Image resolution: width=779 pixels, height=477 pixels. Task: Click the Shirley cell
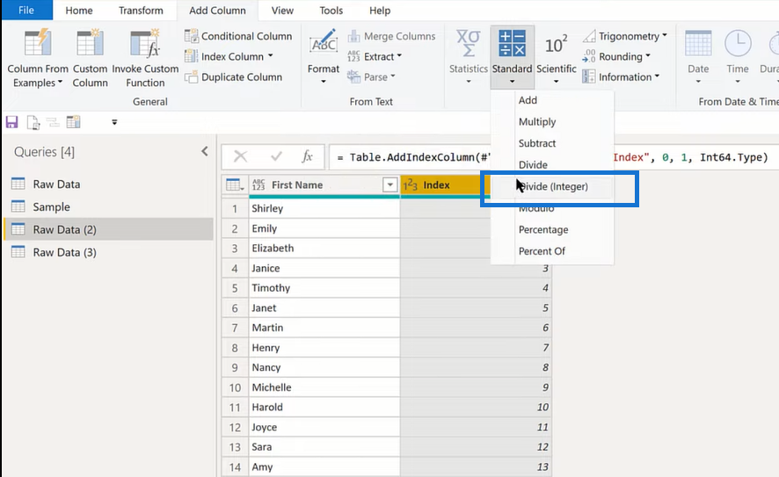[324, 208]
